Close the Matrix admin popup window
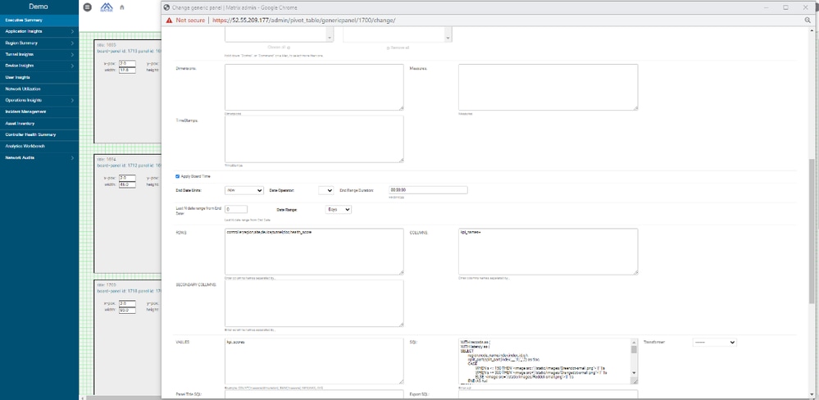Screen dimensions: 819x400 (x=804, y=7)
